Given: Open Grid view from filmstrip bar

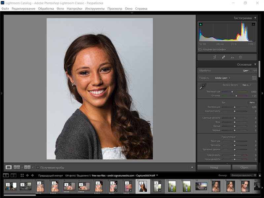Looking at the screenshot, I should click(22, 176).
